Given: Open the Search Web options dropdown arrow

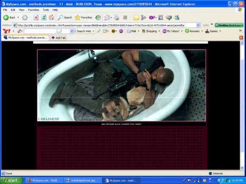Looking at the screenshot, I should click(93, 31).
